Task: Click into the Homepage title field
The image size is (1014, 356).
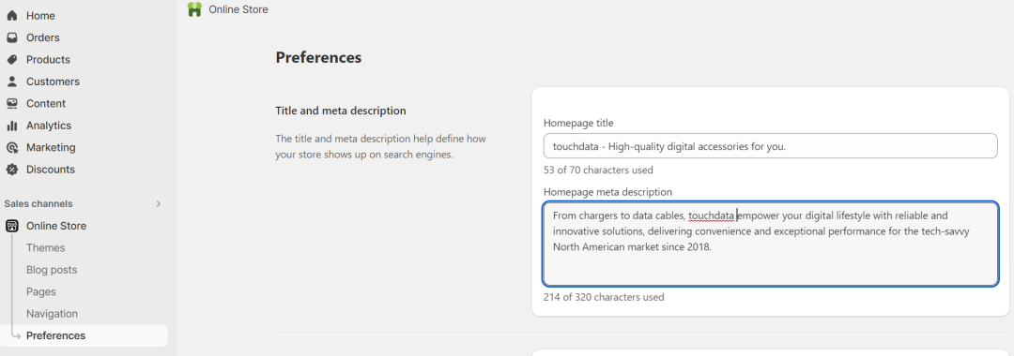Action: [x=770, y=146]
